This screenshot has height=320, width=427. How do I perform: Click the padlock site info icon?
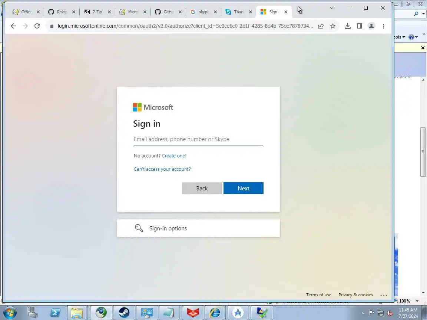click(52, 26)
